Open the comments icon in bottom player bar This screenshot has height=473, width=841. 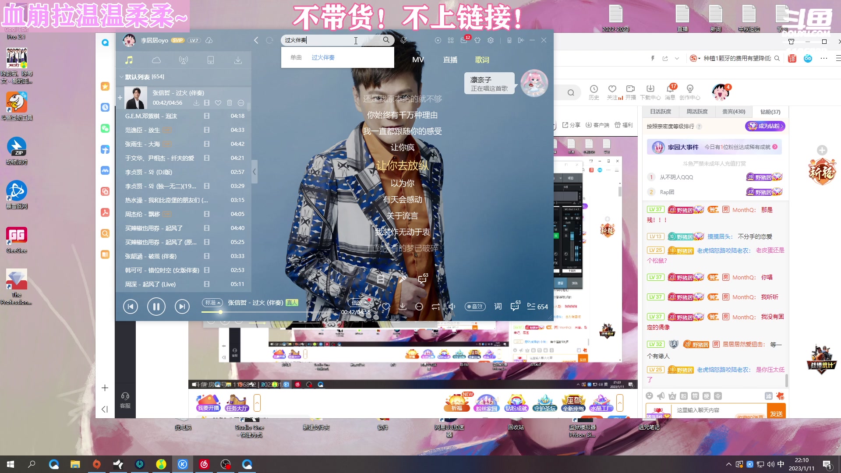515,306
